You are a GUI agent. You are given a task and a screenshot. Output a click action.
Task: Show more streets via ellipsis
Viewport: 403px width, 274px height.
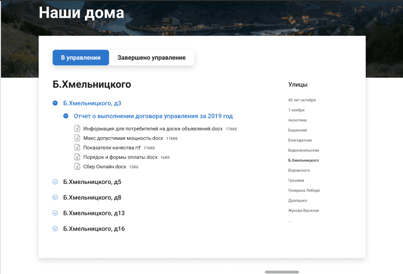click(x=290, y=221)
